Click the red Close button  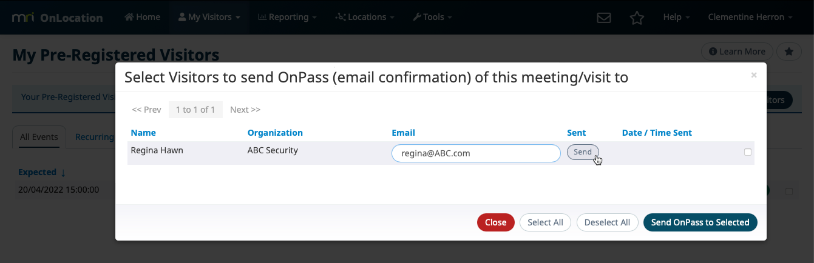tap(496, 222)
